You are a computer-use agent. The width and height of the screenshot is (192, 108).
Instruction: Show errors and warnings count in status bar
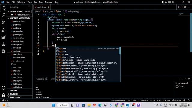(6, 100)
